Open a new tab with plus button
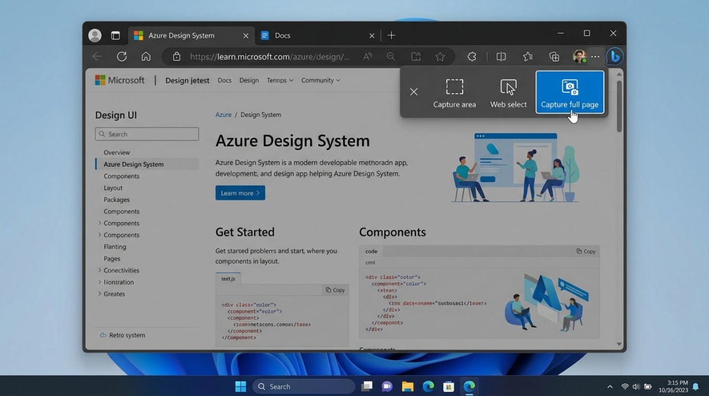Viewport: 709px width, 396px height. coord(391,35)
